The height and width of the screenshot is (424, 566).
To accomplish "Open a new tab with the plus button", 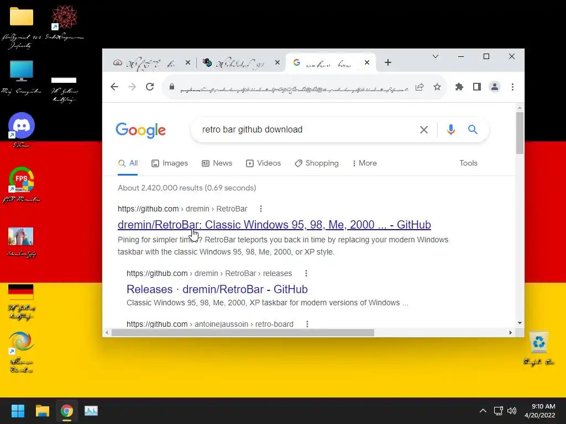I will (x=388, y=63).
